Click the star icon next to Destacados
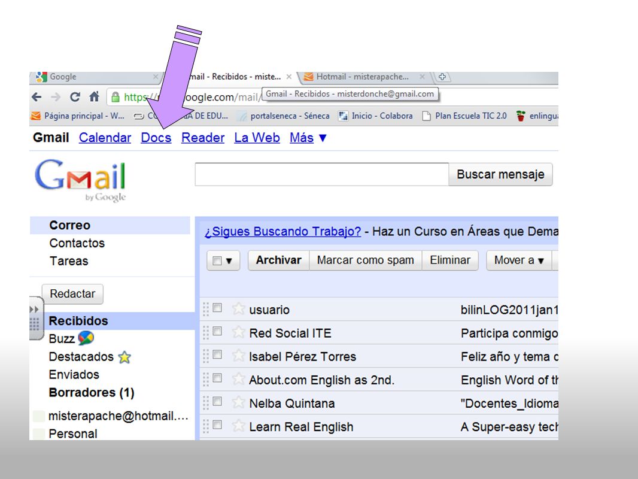Viewport: 638px width, 479px height. (124, 357)
